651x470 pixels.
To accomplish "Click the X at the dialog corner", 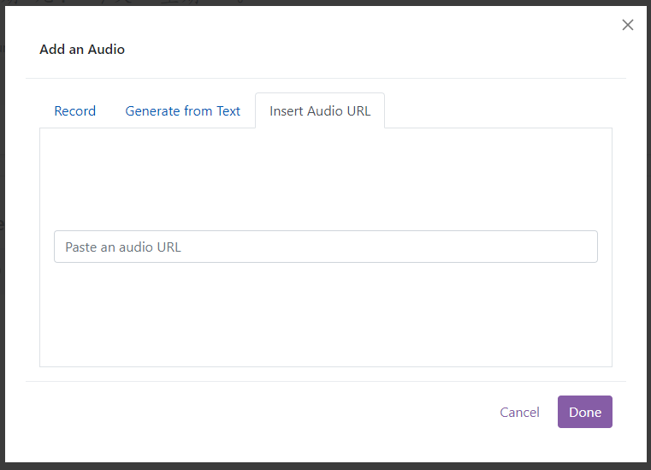I will (x=627, y=25).
